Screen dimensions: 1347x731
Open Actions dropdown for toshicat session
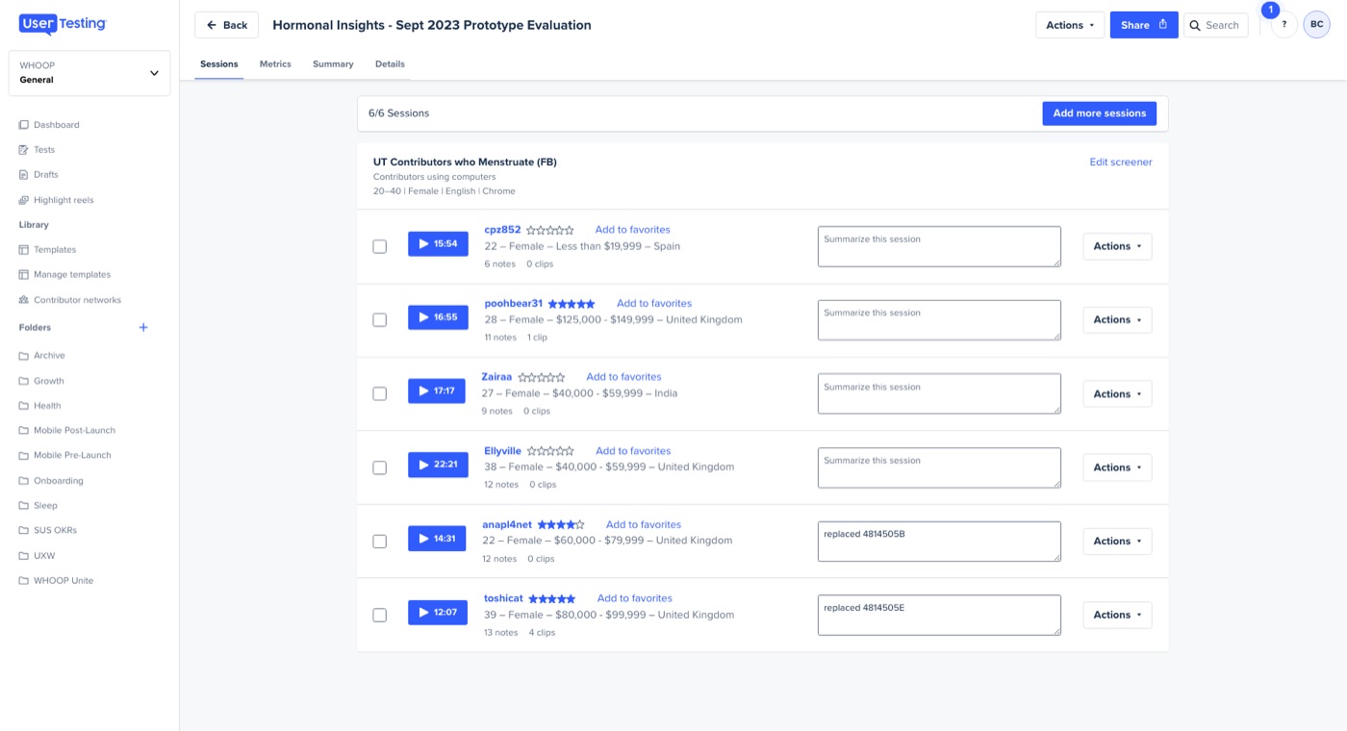click(x=1117, y=615)
